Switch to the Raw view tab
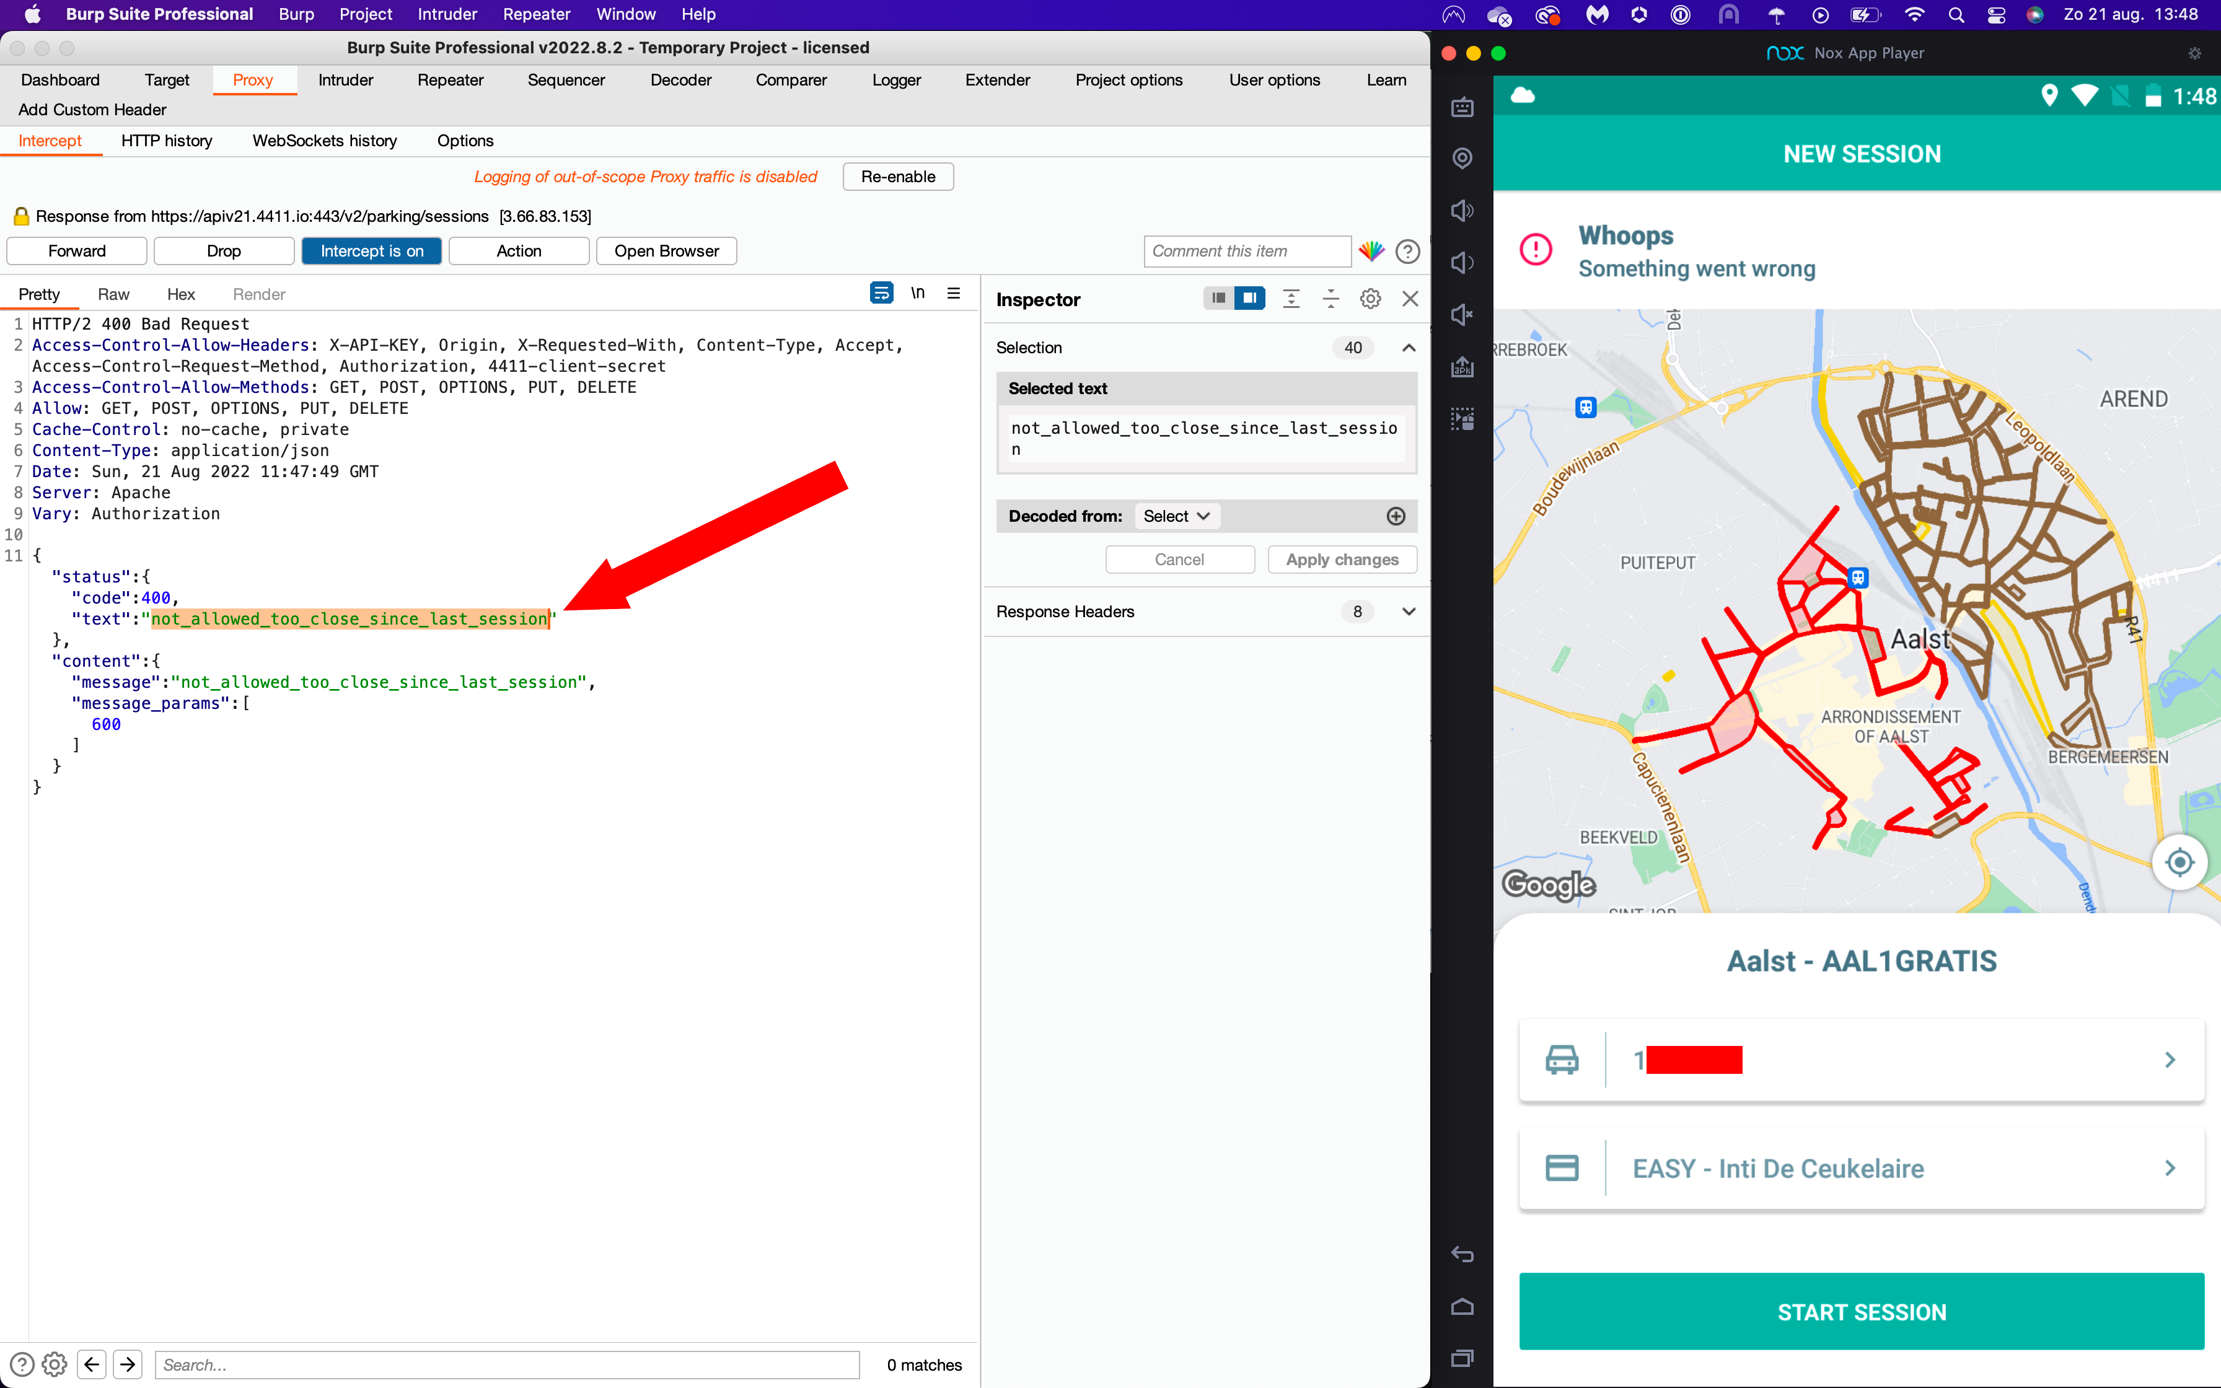2221x1388 pixels. coord(113,294)
